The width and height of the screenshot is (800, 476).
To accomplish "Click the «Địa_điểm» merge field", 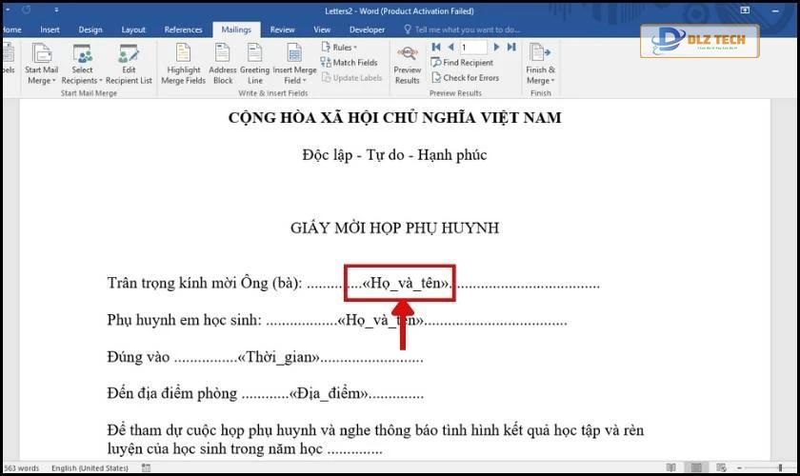I will click(x=328, y=393).
